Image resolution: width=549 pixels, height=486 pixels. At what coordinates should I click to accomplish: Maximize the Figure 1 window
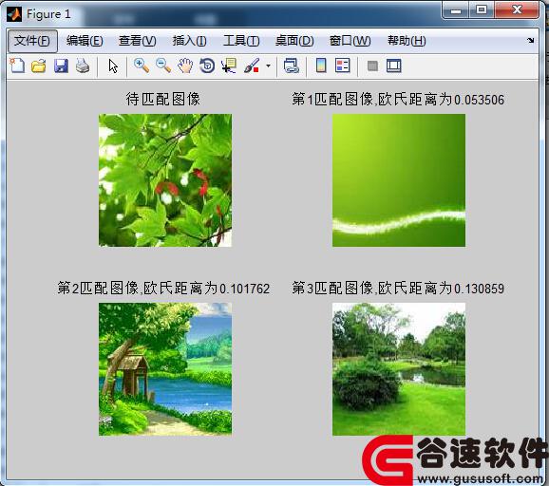click(482, 9)
